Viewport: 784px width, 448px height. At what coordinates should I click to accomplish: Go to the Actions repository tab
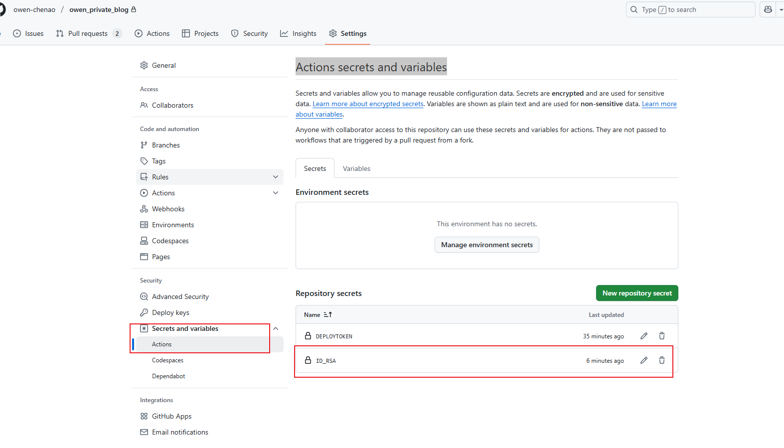pos(152,33)
